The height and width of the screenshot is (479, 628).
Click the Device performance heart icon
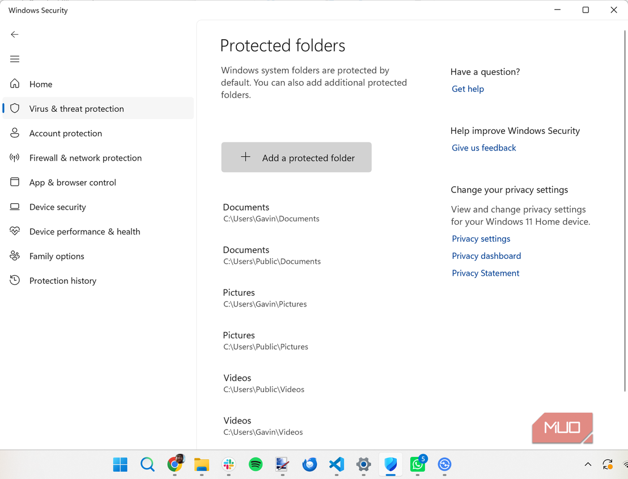(x=15, y=231)
